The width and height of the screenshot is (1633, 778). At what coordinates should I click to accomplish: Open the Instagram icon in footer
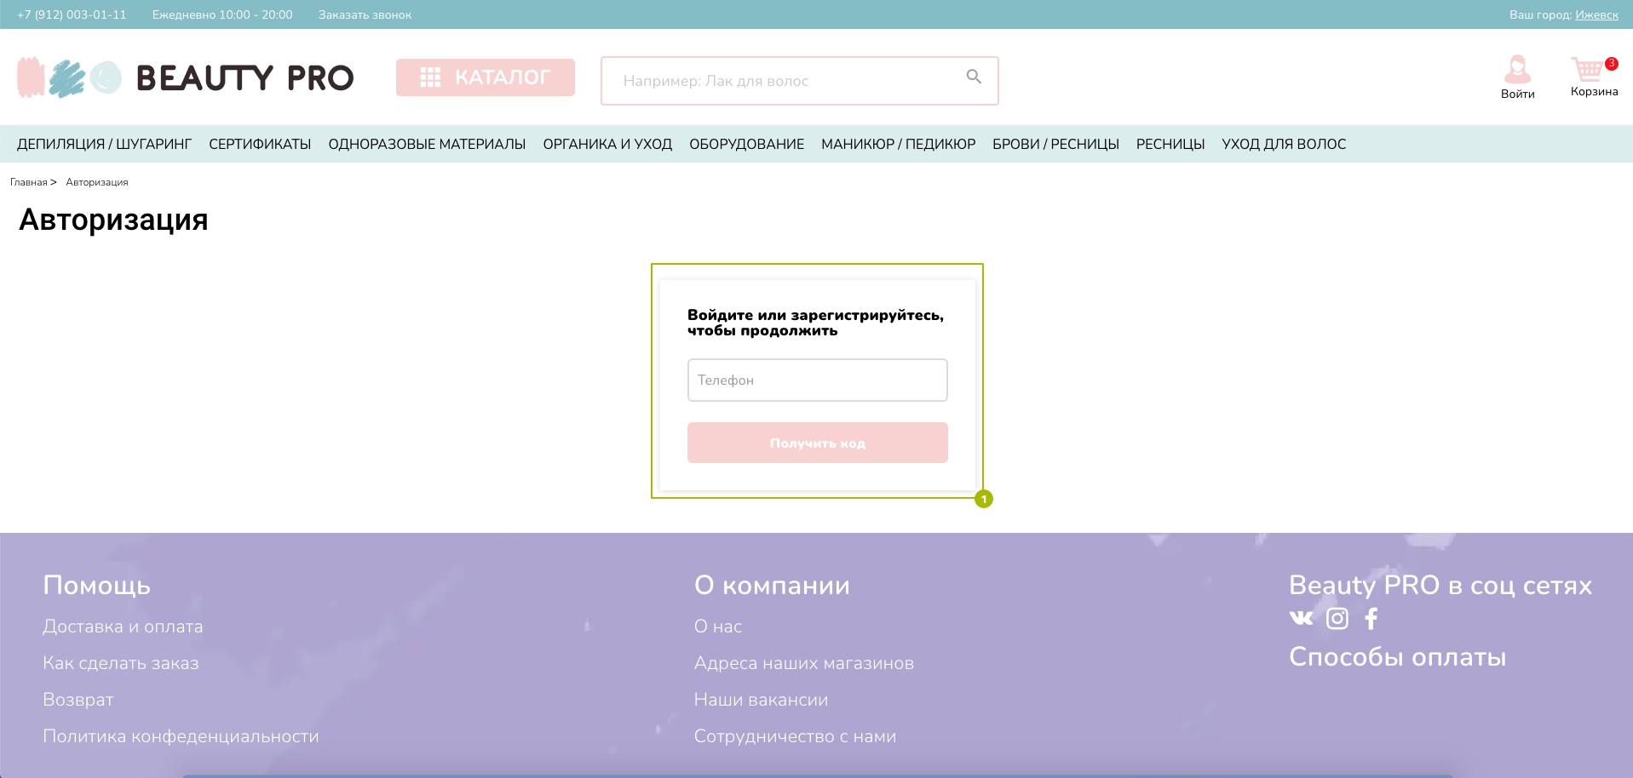[x=1337, y=619]
